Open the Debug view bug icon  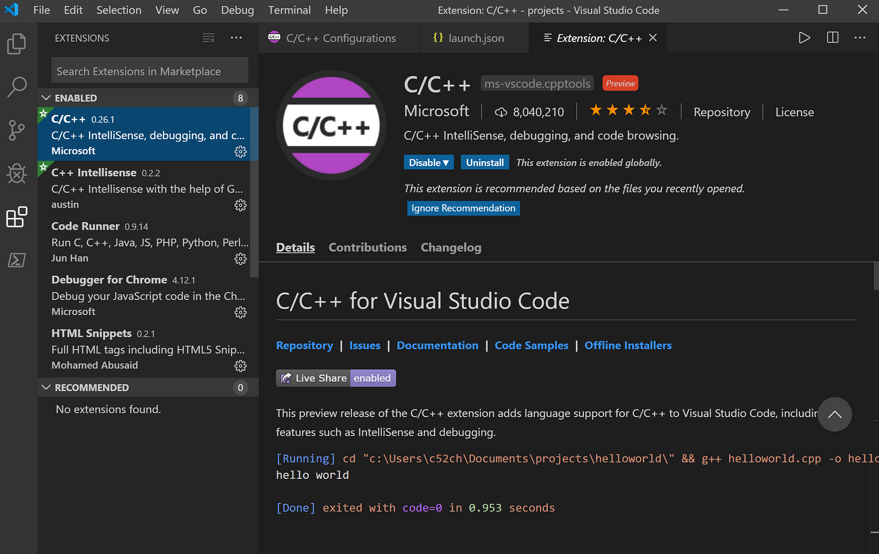click(17, 174)
